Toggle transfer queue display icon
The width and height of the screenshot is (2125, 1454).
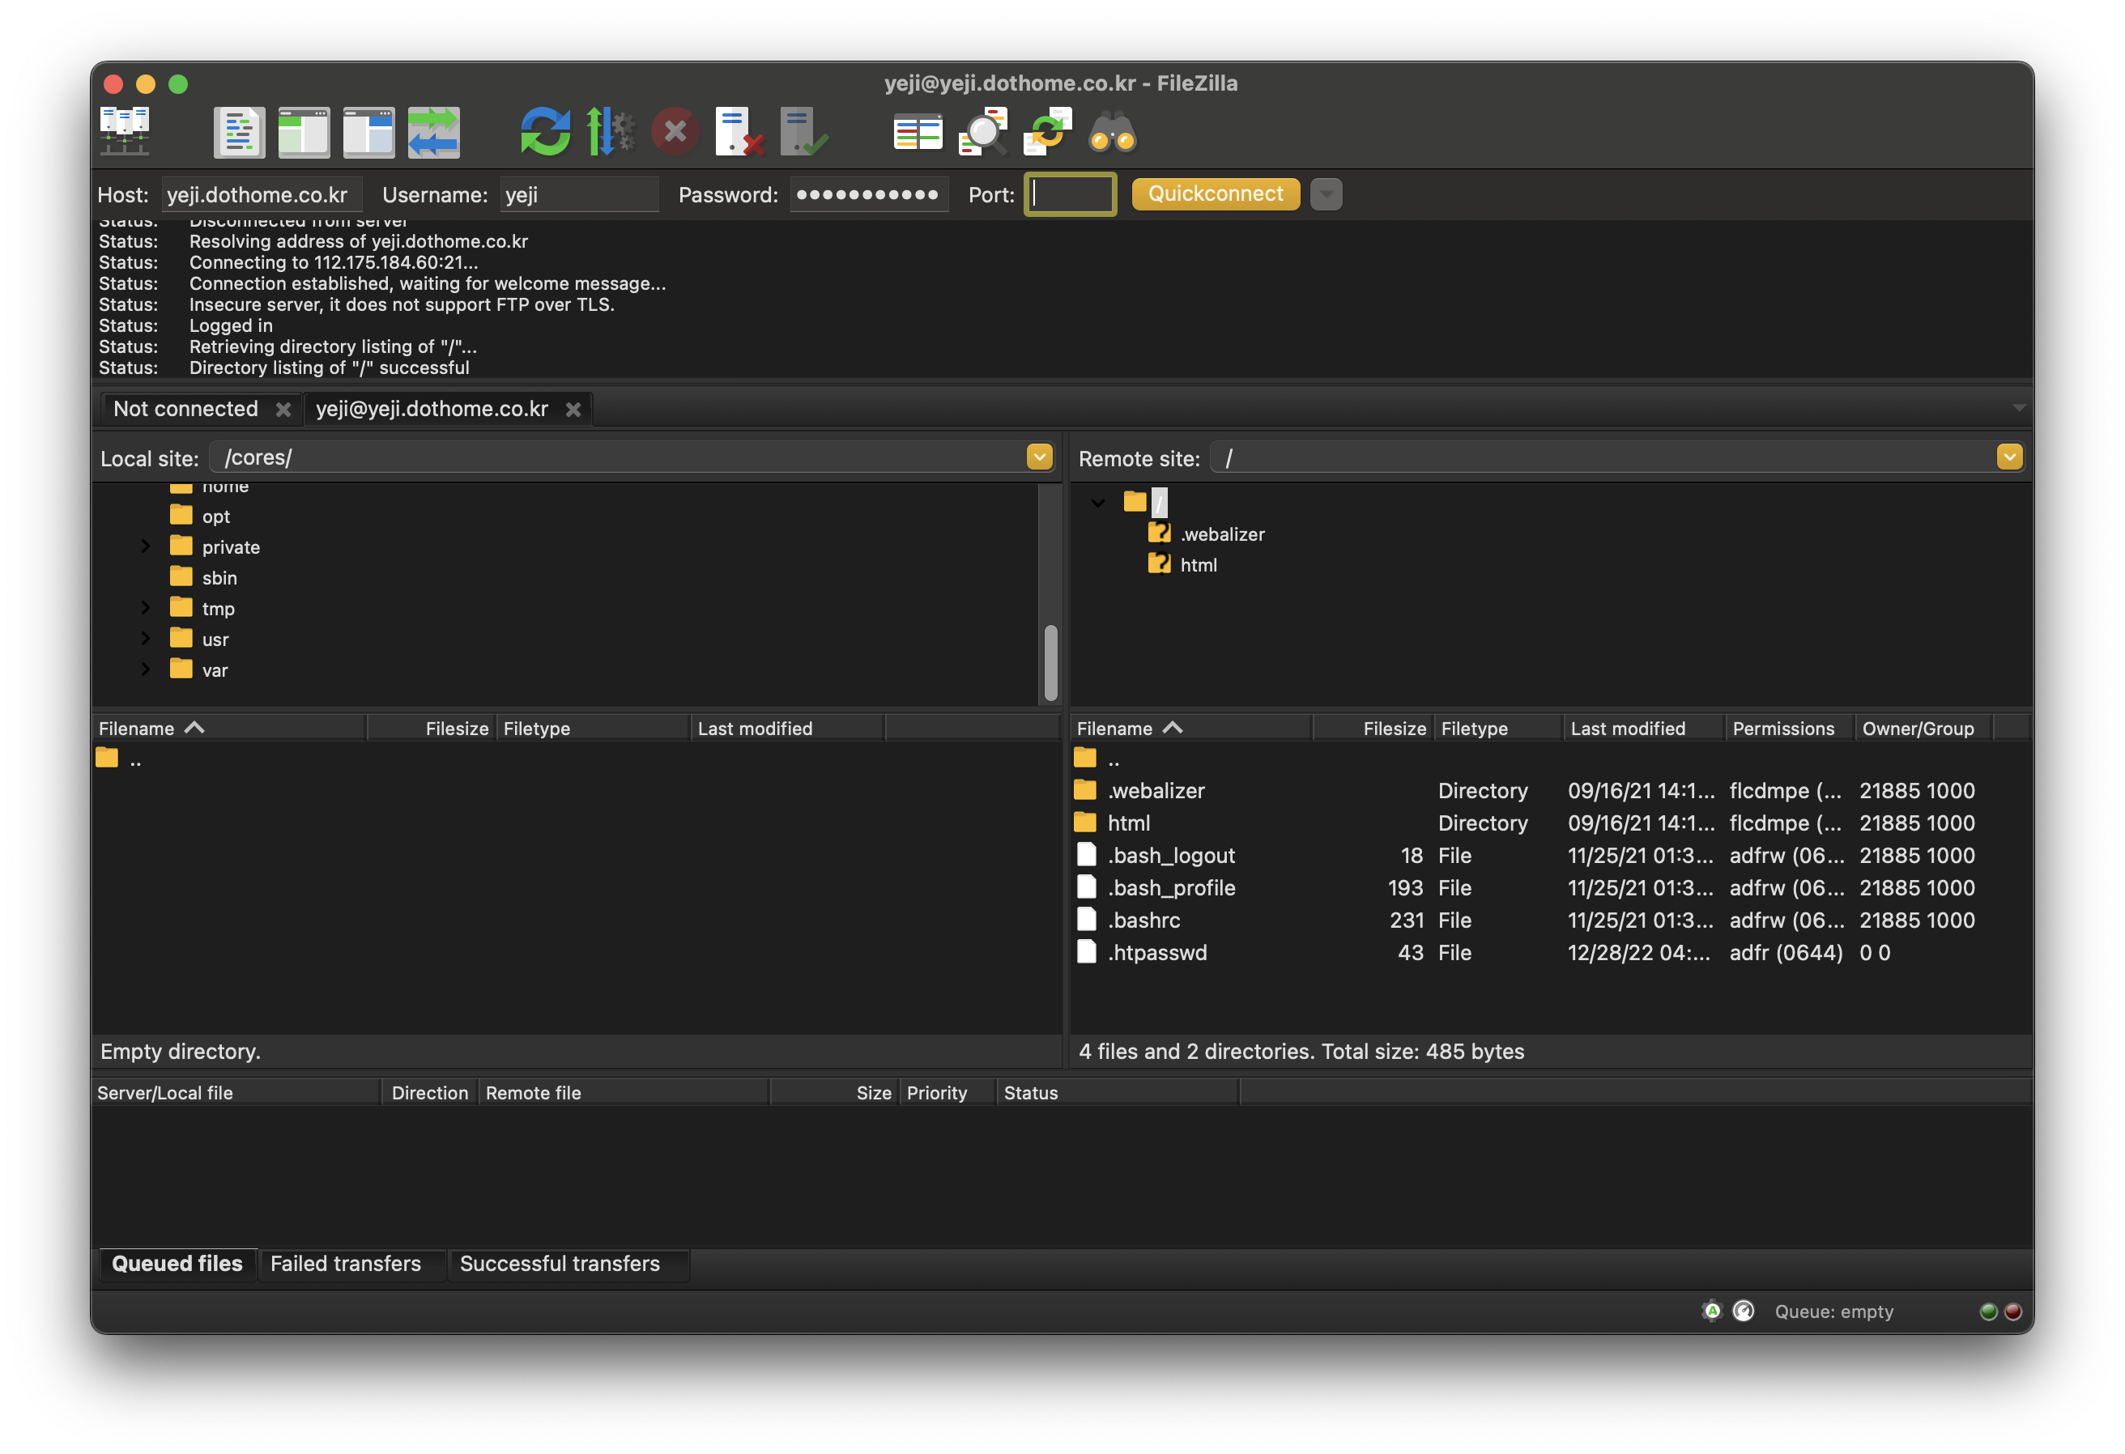tap(433, 132)
